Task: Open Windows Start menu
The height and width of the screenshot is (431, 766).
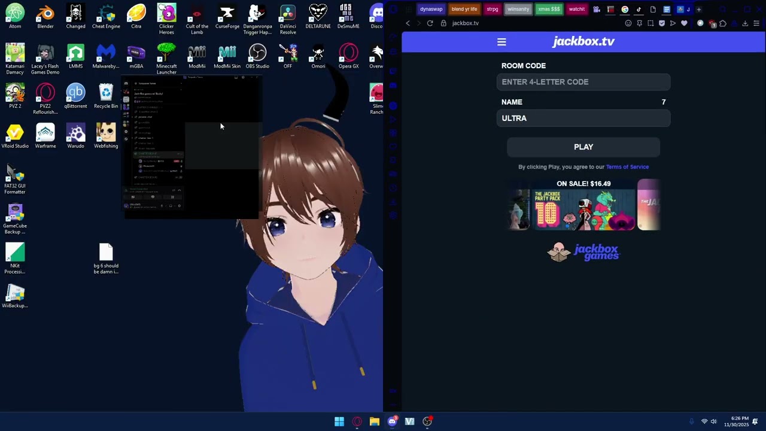Action: click(339, 421)
